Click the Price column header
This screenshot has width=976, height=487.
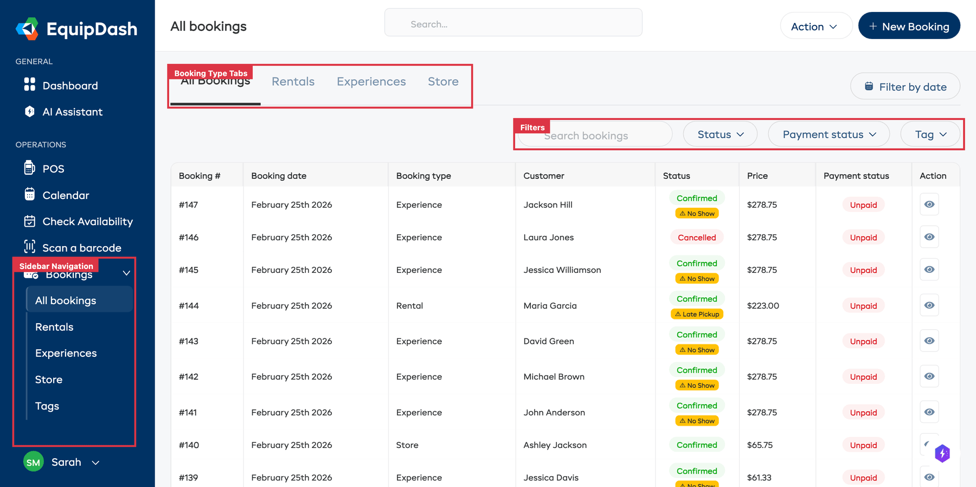point(757,176)
